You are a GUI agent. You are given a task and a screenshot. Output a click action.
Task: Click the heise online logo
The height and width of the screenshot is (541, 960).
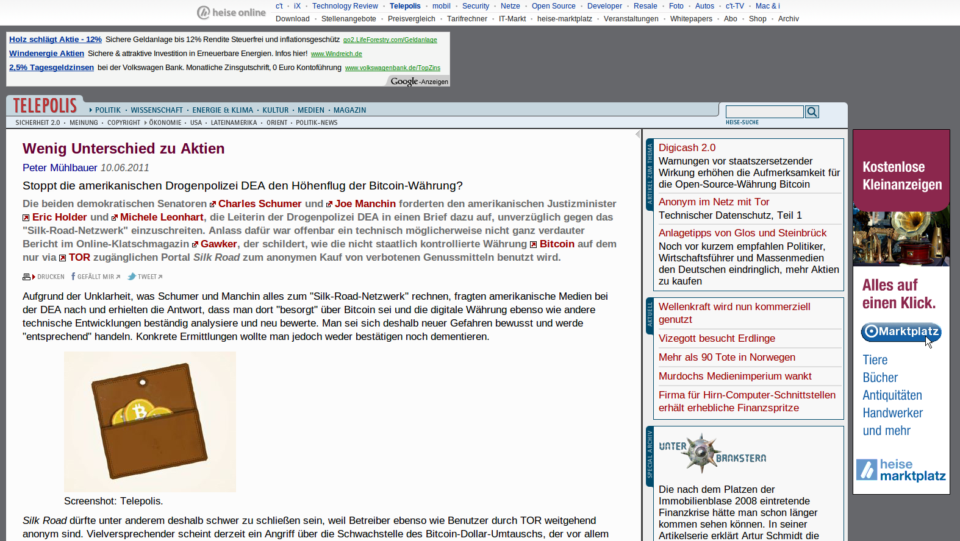click(231, 12)
